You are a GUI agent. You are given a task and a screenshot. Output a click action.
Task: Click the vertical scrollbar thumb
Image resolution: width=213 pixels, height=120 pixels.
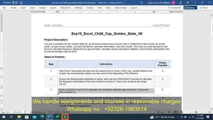click(212, 28)
